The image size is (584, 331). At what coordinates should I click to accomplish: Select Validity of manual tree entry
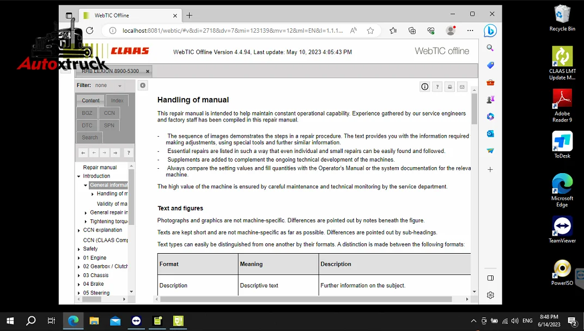[112, 204]
